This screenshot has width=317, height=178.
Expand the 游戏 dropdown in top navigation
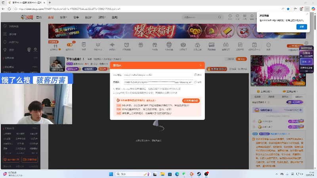point(102,17)
